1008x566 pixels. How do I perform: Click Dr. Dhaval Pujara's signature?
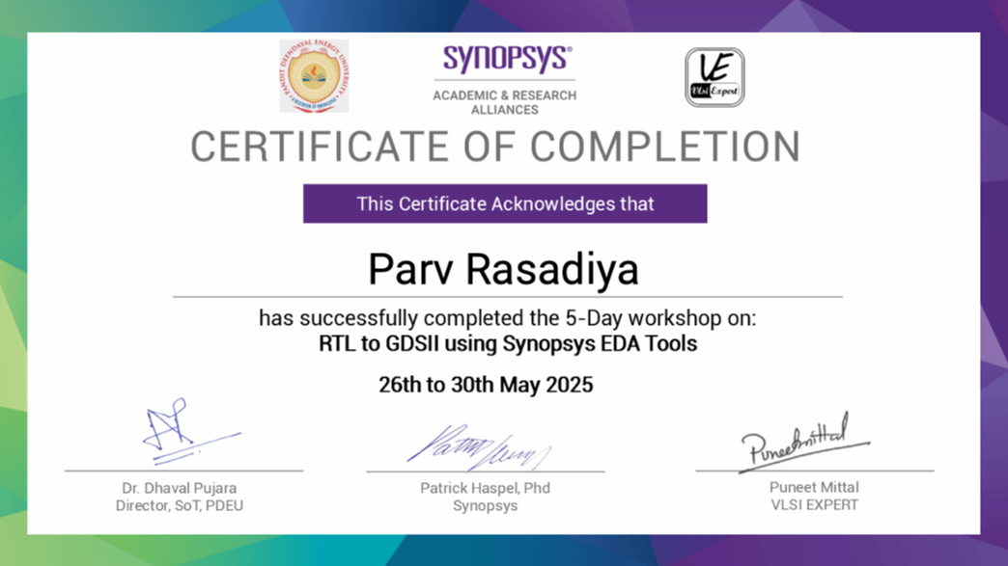(x=176, y=431)
